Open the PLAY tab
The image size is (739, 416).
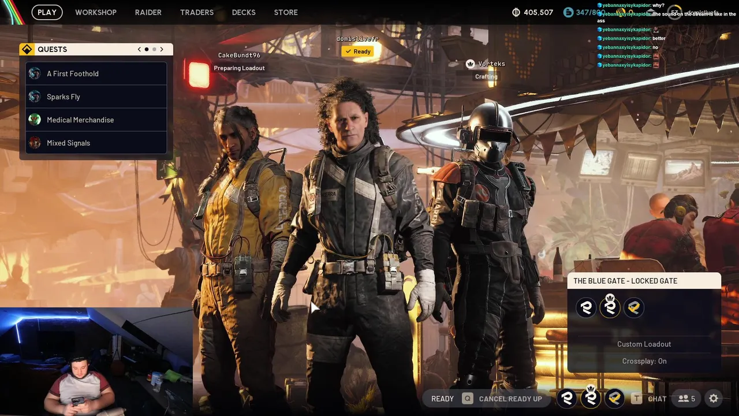(47, 12)
